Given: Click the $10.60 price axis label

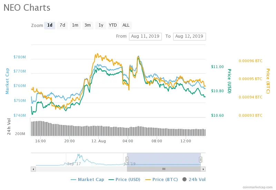Looking at the screenshot, I should [x=218, y=115].
